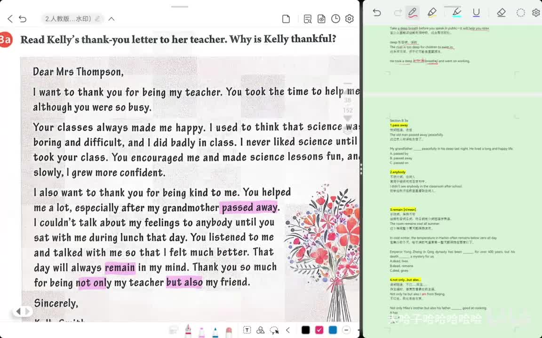Click option "A. passed by" in notes
Image resolution: width=542 pixels, height=338 pixels.
[x=399, y=154]
